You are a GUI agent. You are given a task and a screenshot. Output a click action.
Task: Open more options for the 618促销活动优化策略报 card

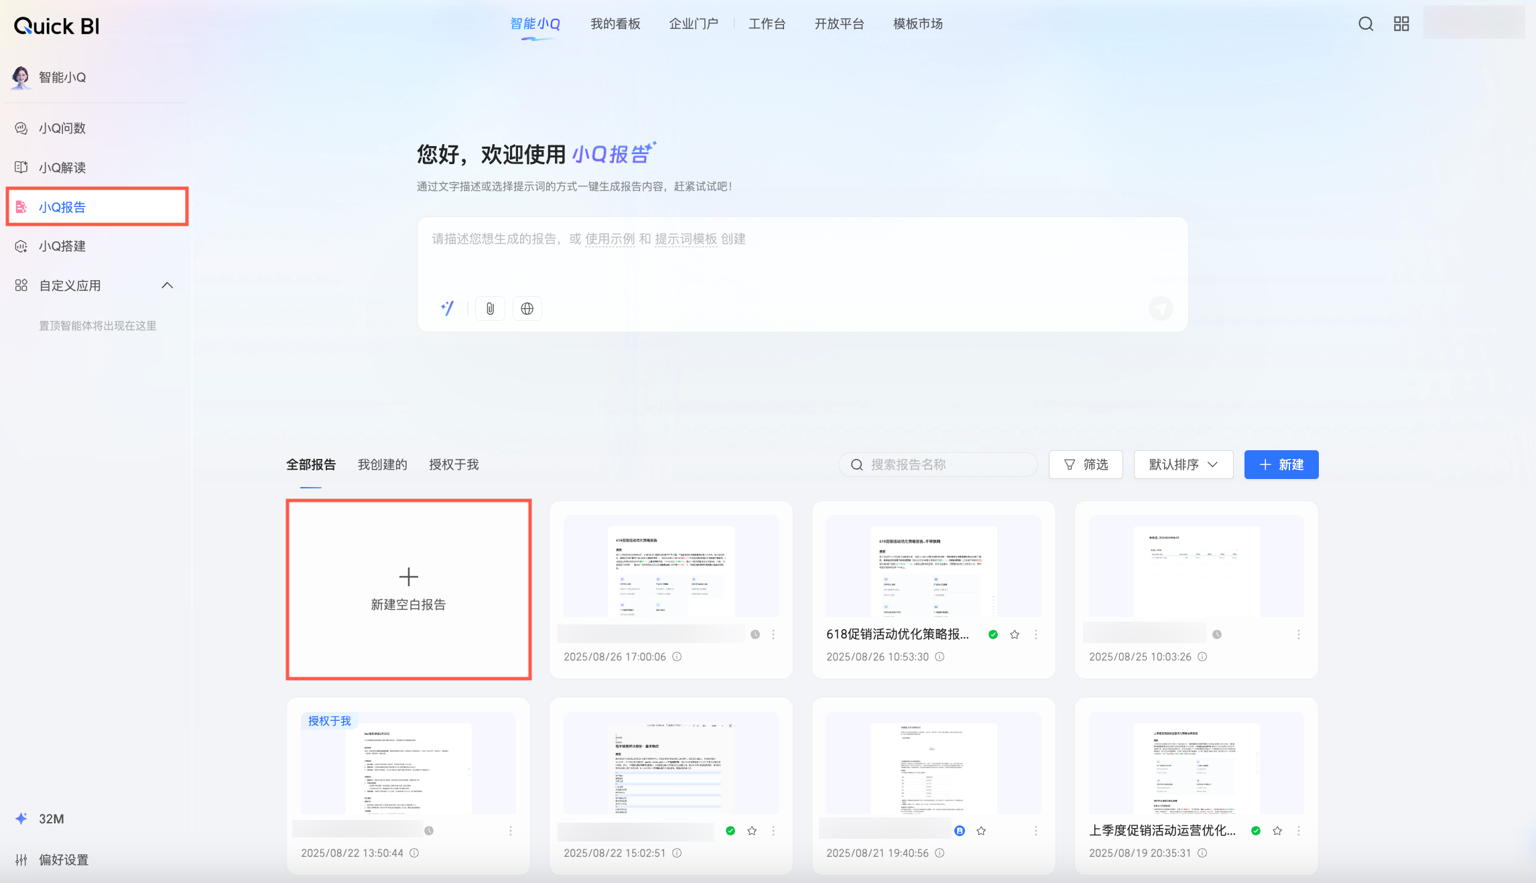[1036, 634]
